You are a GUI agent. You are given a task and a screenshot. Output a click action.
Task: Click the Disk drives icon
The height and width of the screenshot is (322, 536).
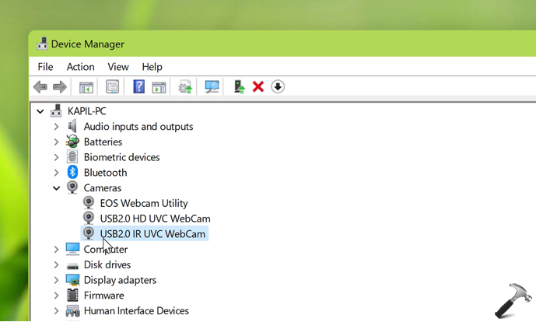point(72,265)
